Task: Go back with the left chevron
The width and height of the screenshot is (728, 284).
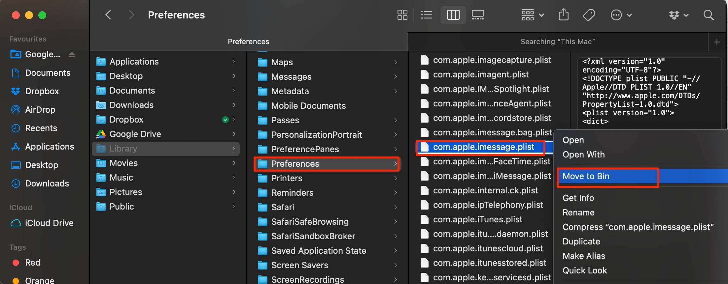Action: click(108, 15)
